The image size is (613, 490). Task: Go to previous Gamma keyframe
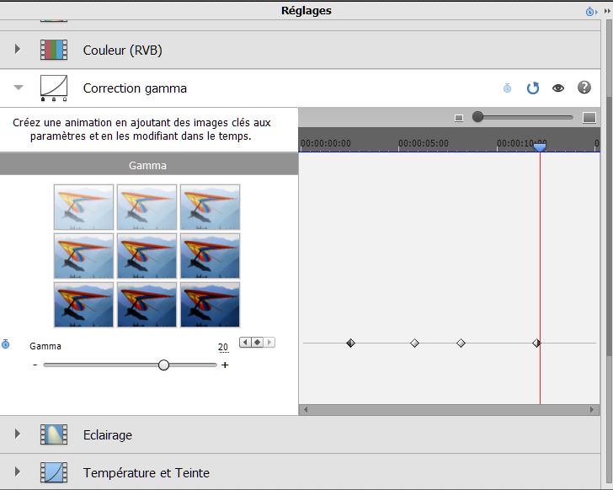(x=245, y=343)
